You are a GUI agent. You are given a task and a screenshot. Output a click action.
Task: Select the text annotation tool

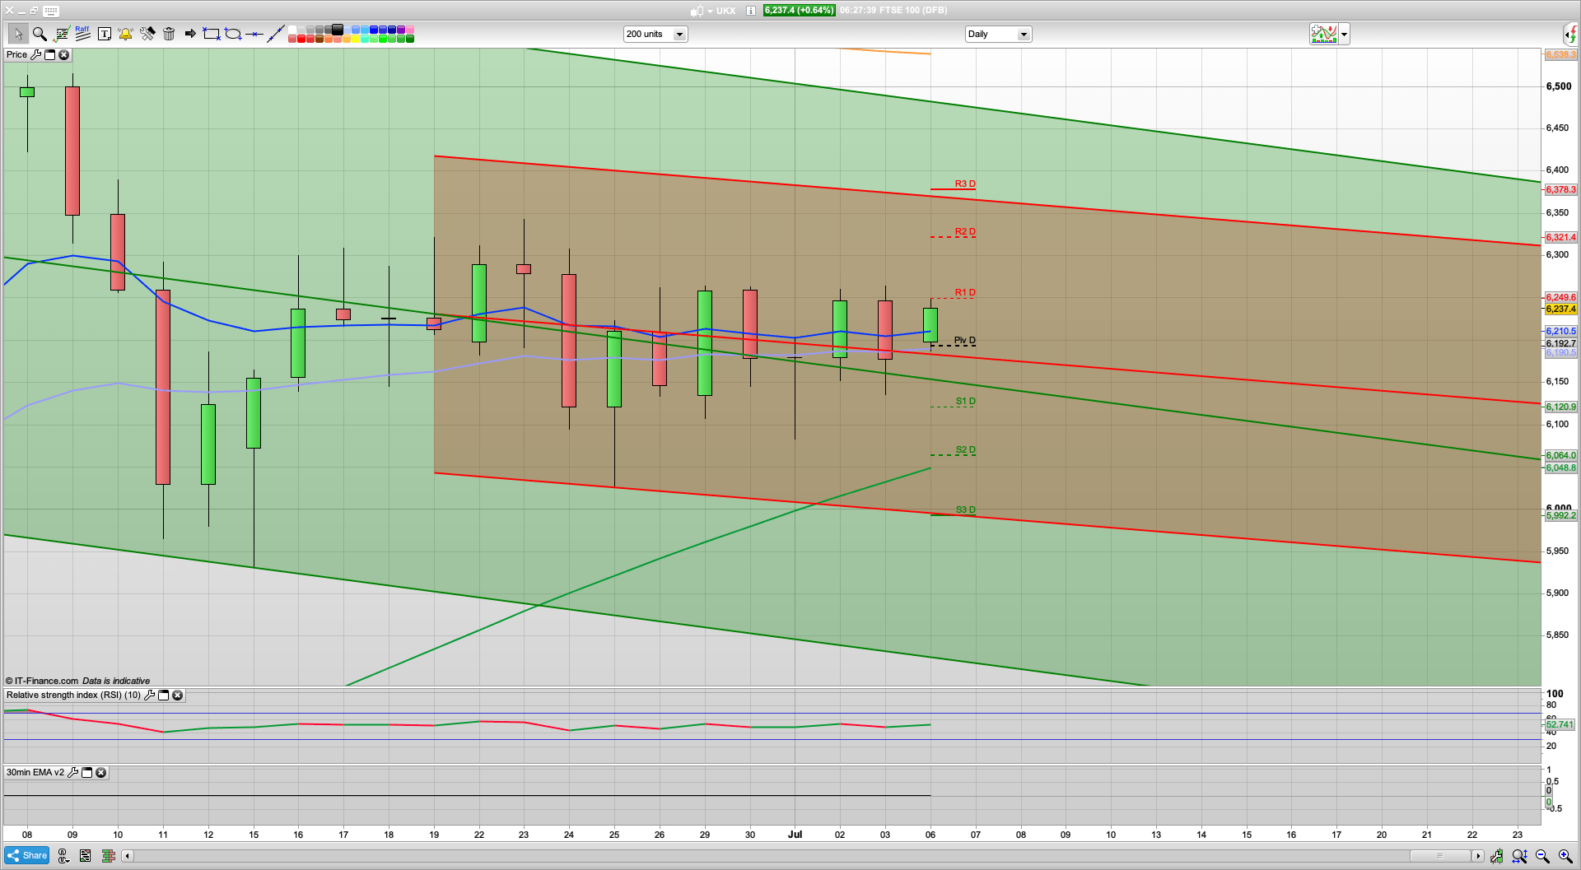(105, 34)
